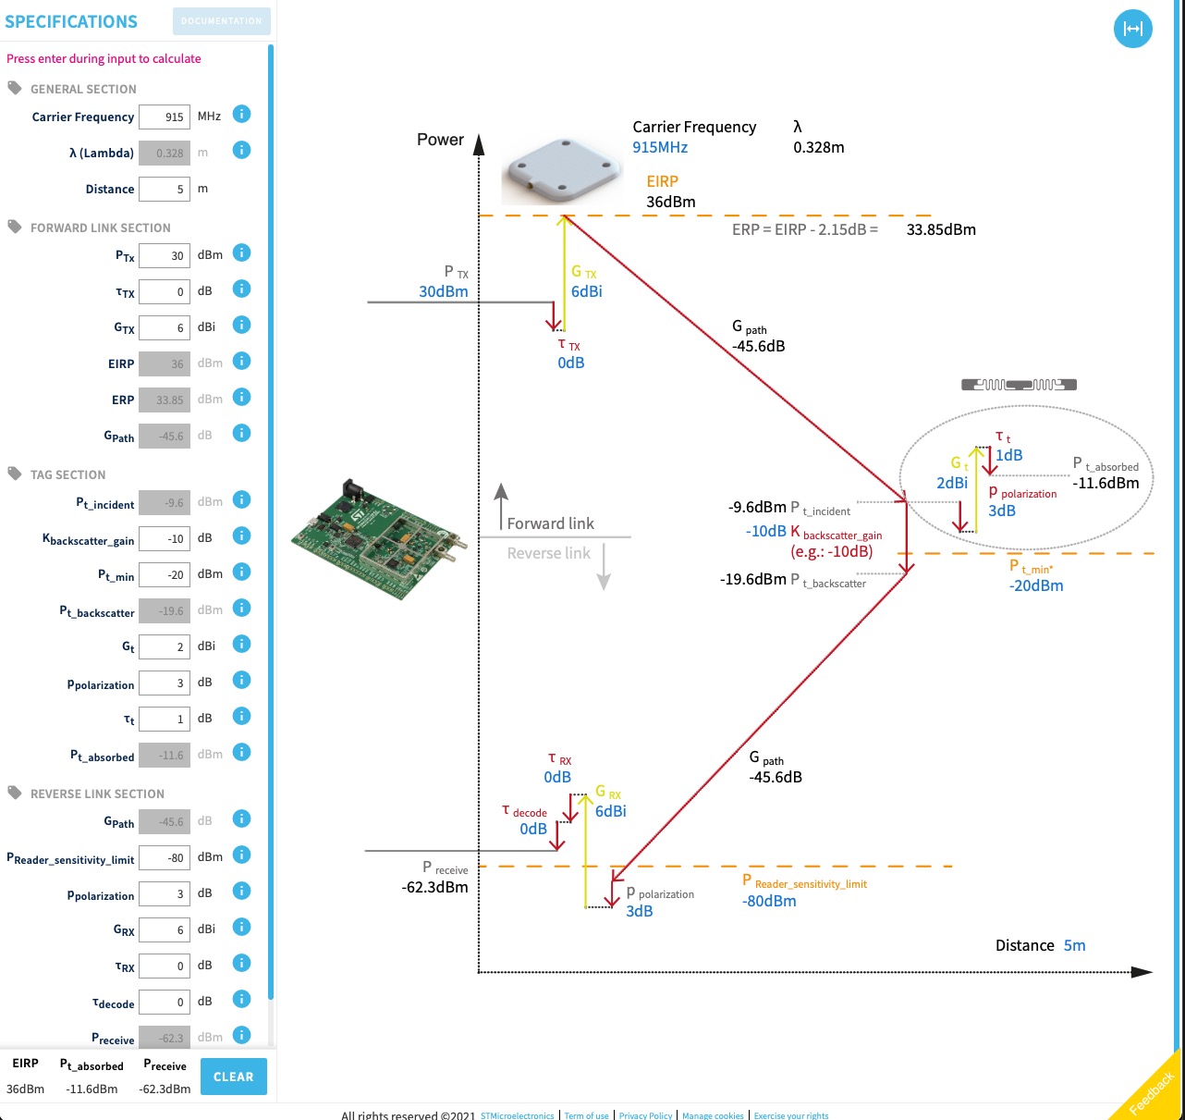
Task: Click the info icon beside Carrier Frequency
Action: point(241,115)
